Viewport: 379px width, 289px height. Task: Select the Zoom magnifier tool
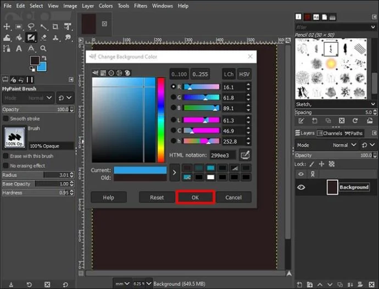(x=43, y=48)
